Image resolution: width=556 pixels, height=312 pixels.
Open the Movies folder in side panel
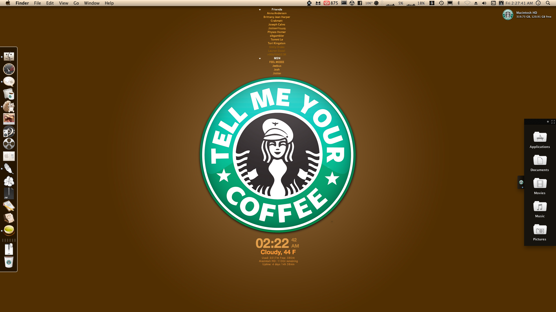(540, 186)
